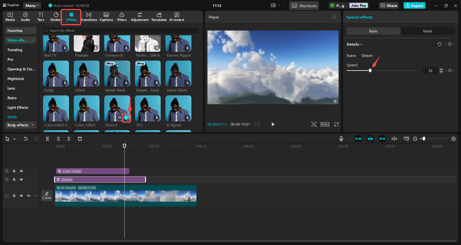Select the Light Effects category
This screenshot has height=245, width=461.
click(x=18, y=107)
